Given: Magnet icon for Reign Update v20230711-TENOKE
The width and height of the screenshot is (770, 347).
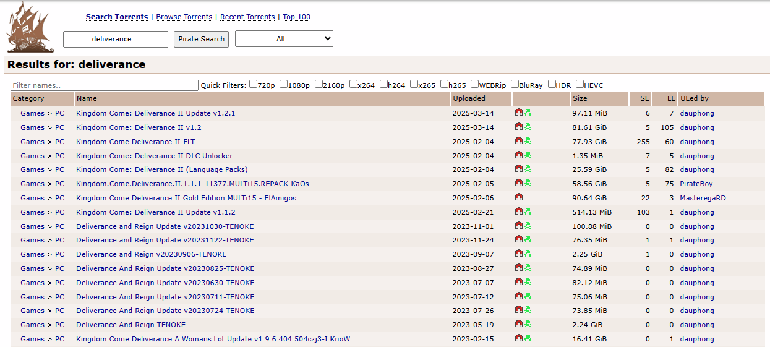Looking at the screenshot, I should [x=519, y=296].
